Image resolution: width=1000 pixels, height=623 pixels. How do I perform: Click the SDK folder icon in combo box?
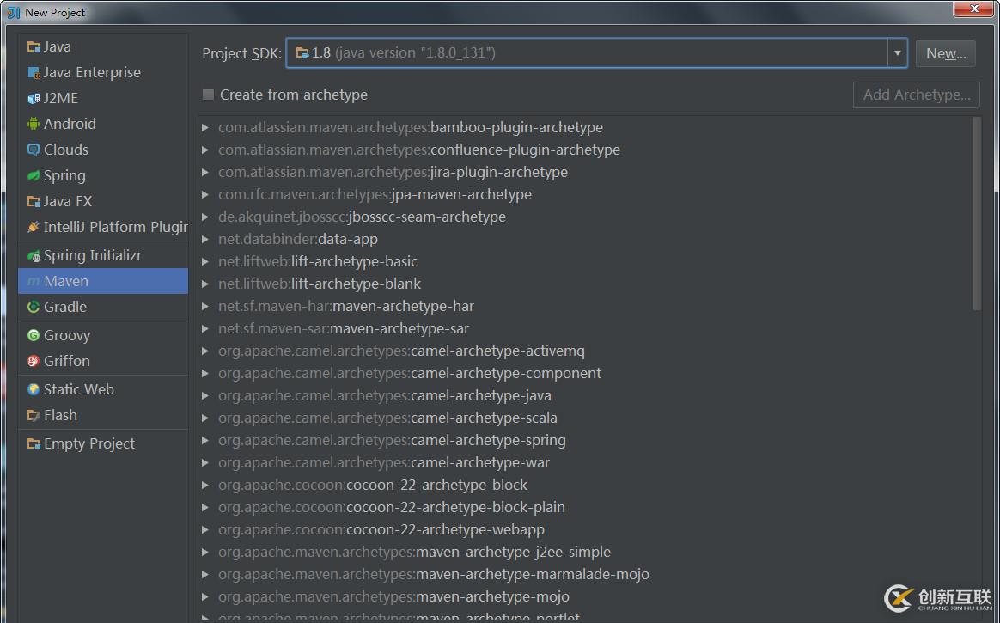pos(302,53)
